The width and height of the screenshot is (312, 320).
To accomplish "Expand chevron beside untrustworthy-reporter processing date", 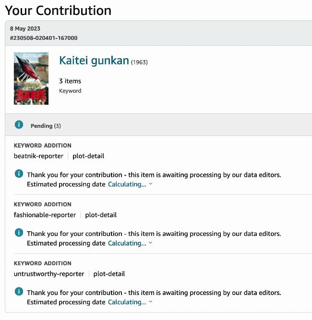I will pos(151,301).
